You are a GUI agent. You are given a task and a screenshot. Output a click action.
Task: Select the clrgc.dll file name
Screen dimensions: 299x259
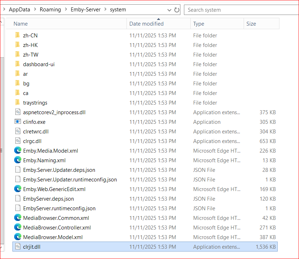coord(32,141)
